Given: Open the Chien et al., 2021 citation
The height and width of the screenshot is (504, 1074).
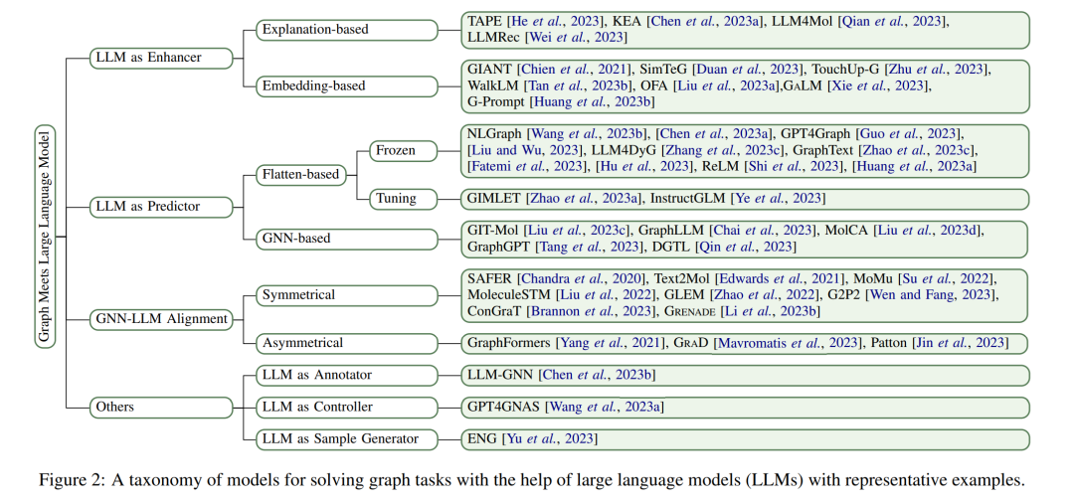Looking at the screenshot, I should coord(577,70).
